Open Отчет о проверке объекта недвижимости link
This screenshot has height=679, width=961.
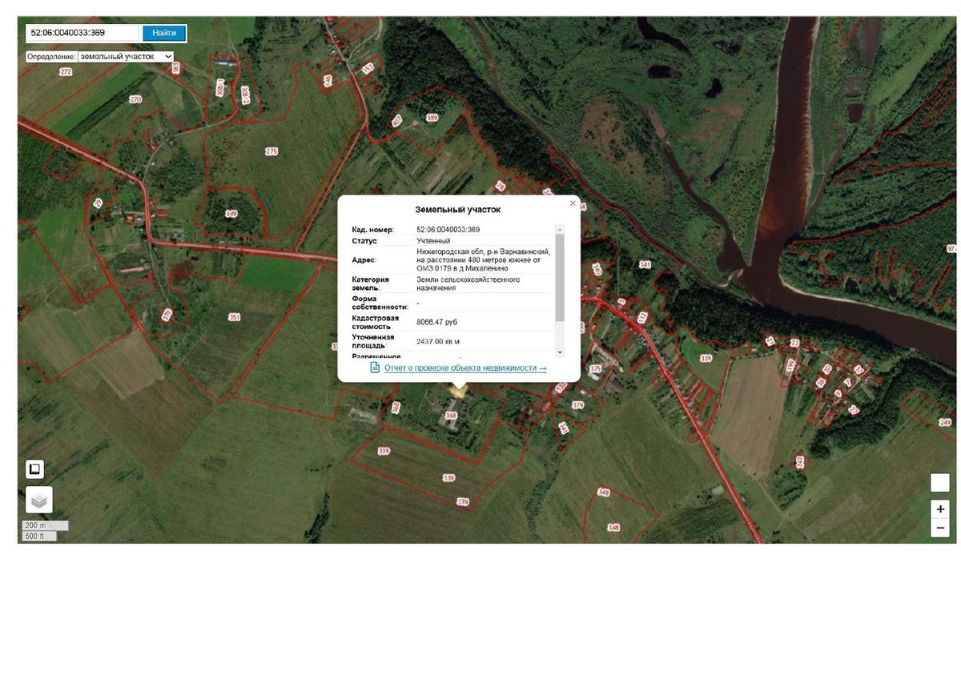465,368
